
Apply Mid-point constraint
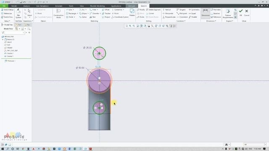(x=182, y=13)
